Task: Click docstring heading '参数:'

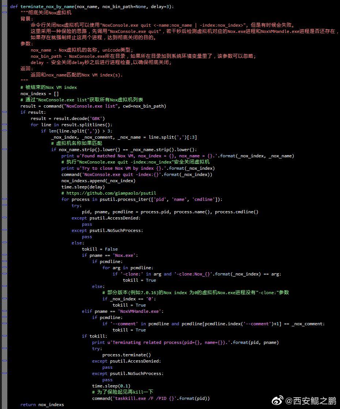Action: 27,44
